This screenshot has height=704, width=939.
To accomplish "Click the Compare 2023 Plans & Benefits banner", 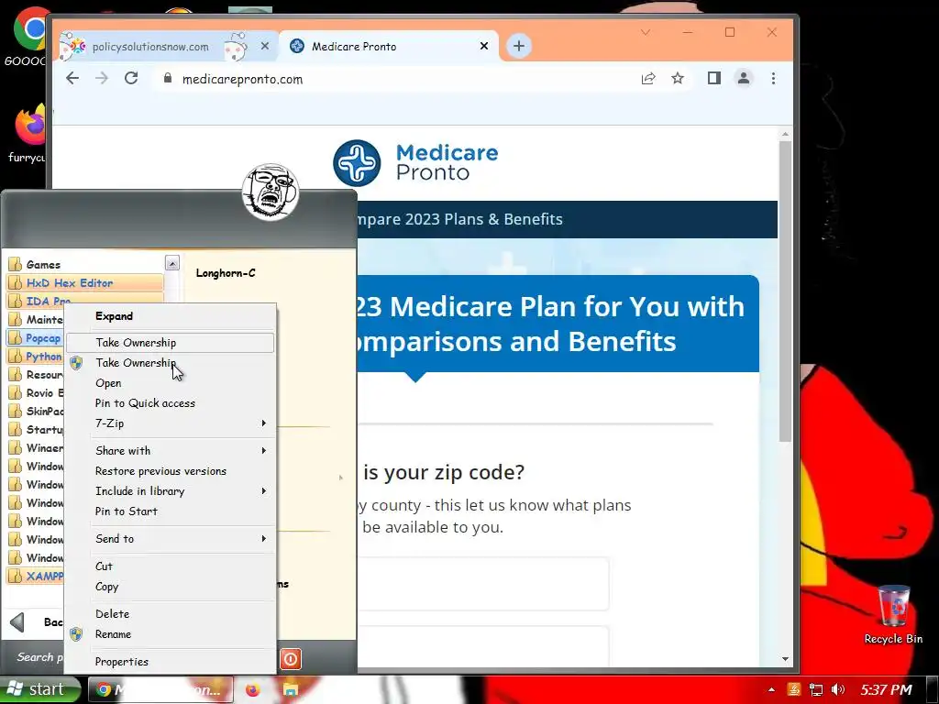I will tap(567, 219).
